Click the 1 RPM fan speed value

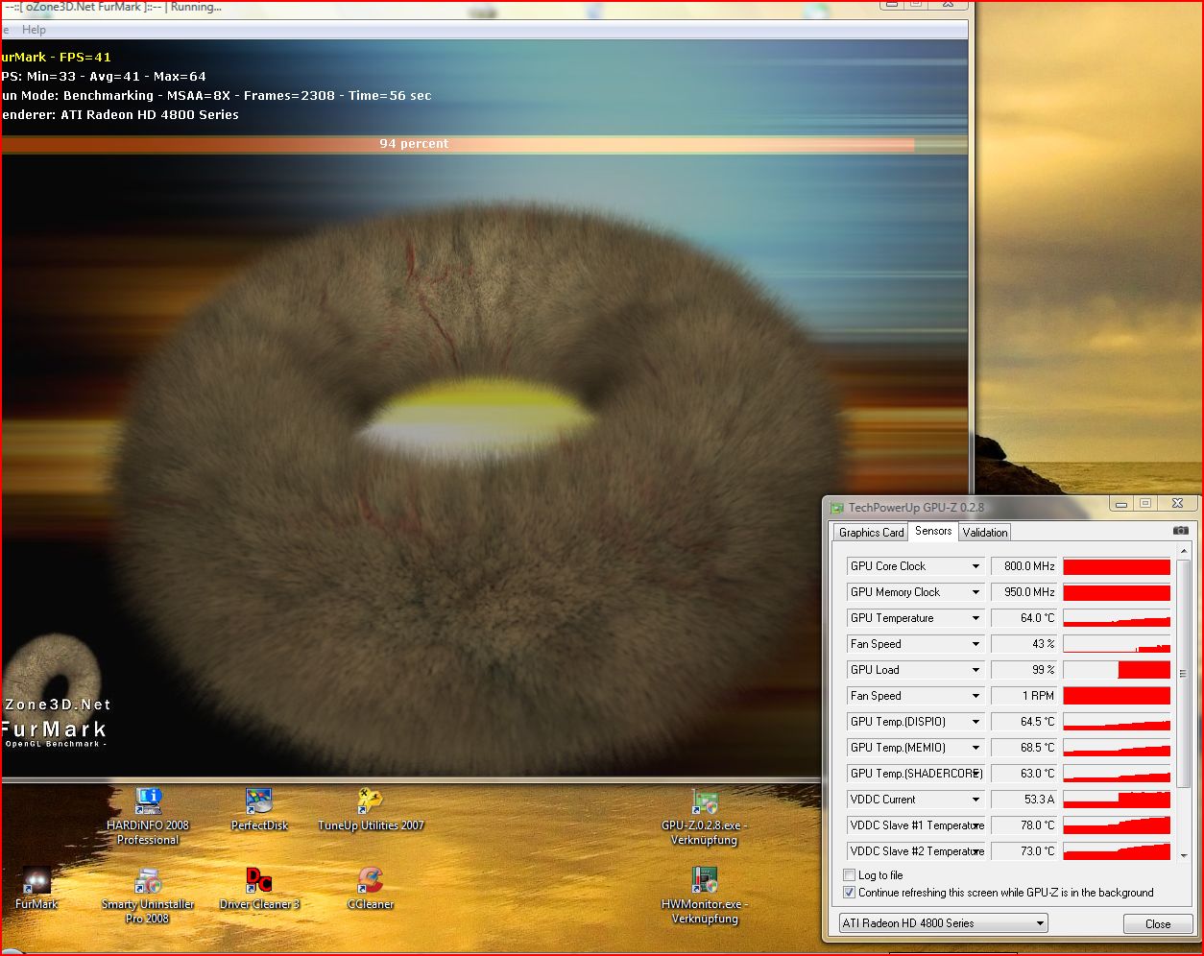coord(1023,696)
